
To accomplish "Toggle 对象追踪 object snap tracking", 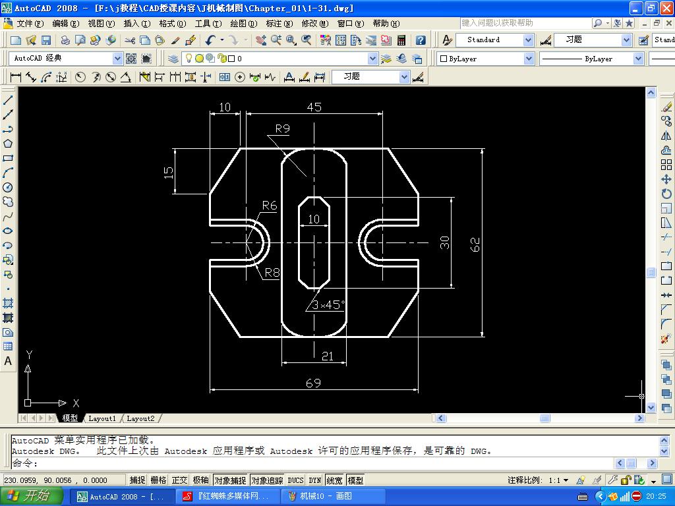I will click(x=268, y=480).
